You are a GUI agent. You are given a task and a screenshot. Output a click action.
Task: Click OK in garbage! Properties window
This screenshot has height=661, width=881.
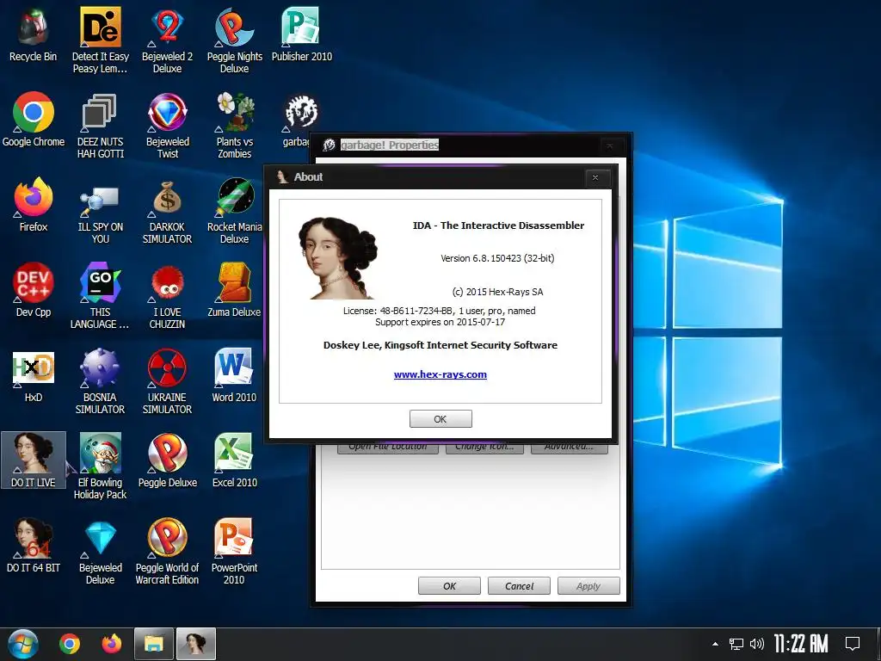coord(449,585)
